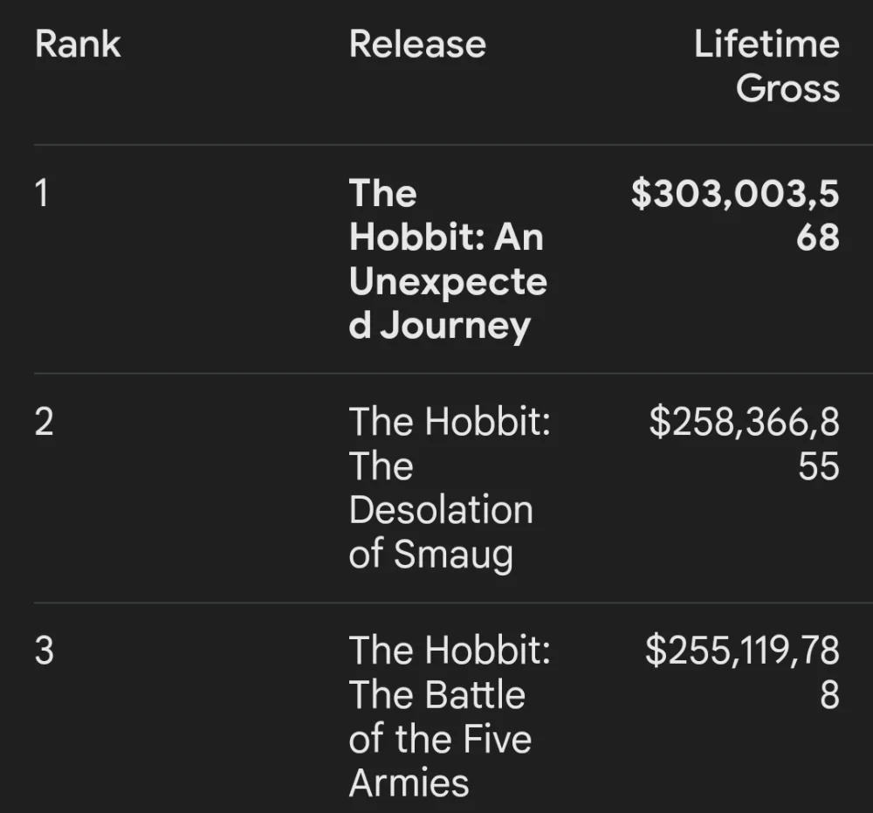Click the Lifetime Gross column header
Viewport: 873px width, 813px height.
(766, 66)
